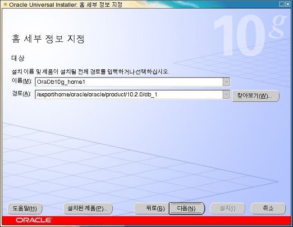Click the installer title bar star icon

click(5, 4)
